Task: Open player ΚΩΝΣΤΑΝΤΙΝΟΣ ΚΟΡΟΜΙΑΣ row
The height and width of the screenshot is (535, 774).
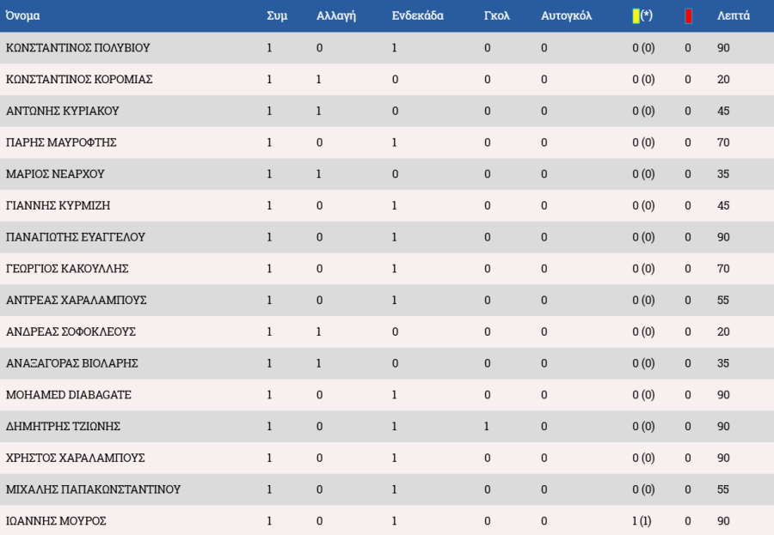Action: pos(79,80)
